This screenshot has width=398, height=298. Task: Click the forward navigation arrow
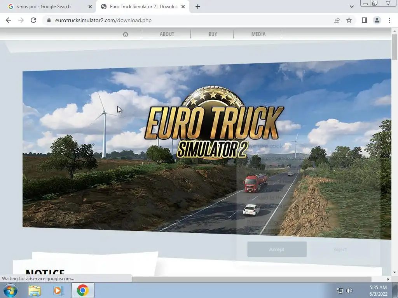21,20
